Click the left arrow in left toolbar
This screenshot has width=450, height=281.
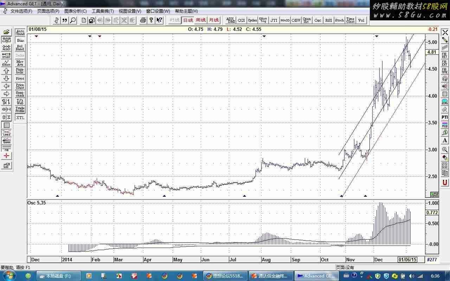tap(6, 86)
